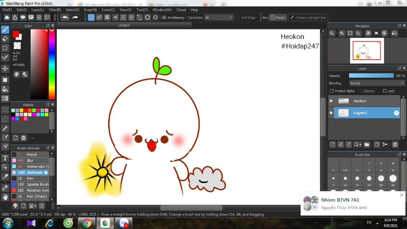
Task: Choose brush size 10 preset
Action: pyautogui.click(x=345, y=180)
